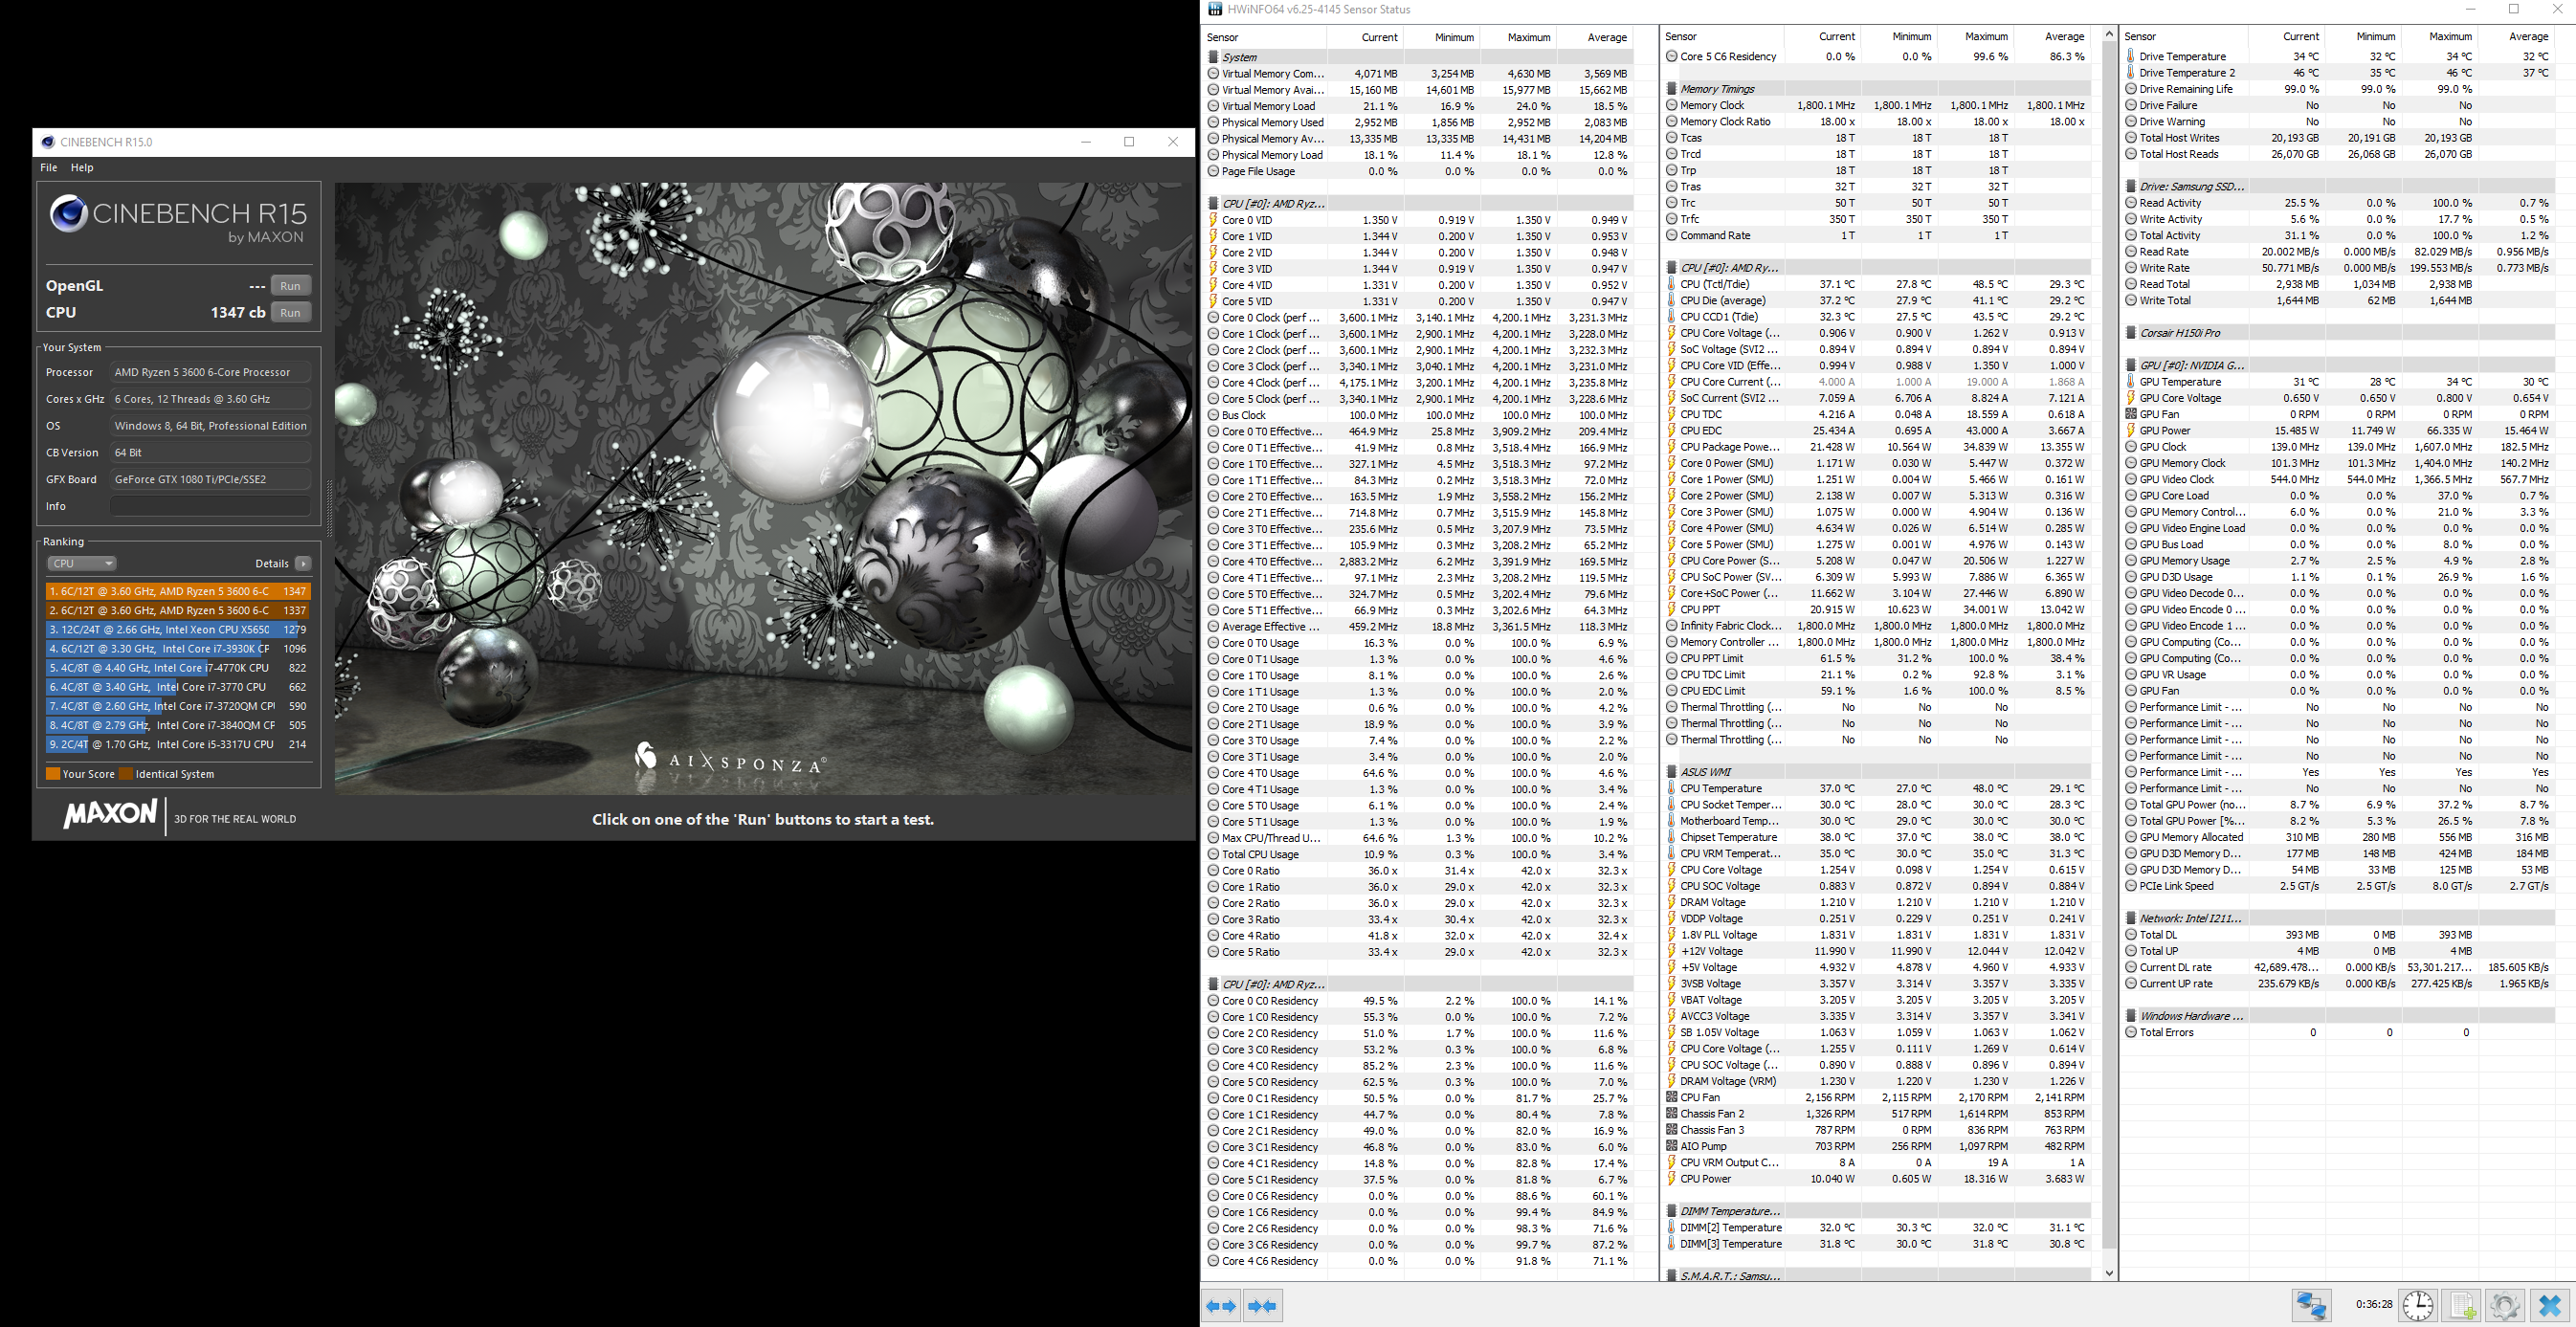The height and width of the screenshot is (1327, 2576).
Task: Open the Ranking Details arrow button
Action: click(303, 563)
